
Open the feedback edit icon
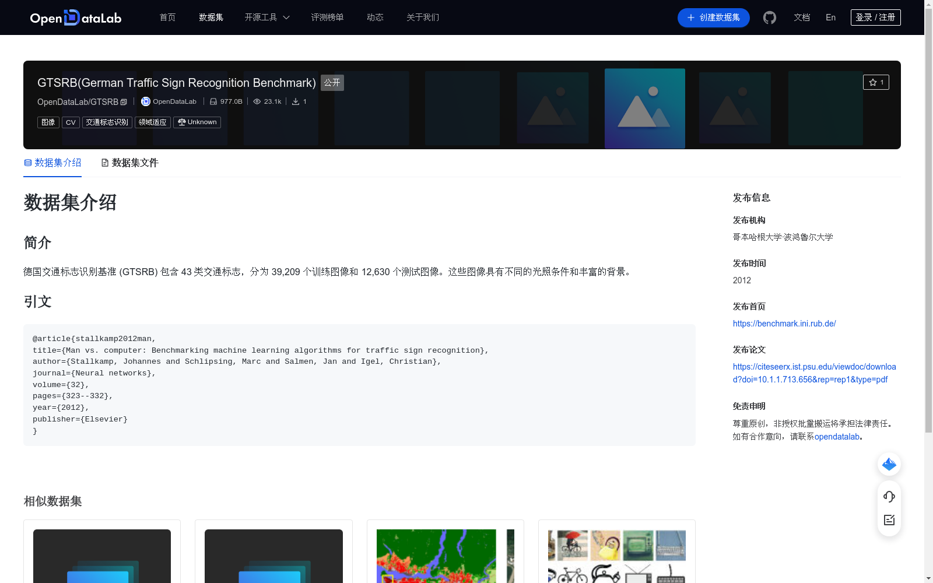pos(889,520)
